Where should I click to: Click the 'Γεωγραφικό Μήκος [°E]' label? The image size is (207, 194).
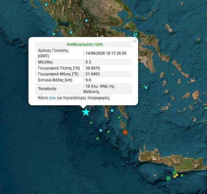(58, 74)
